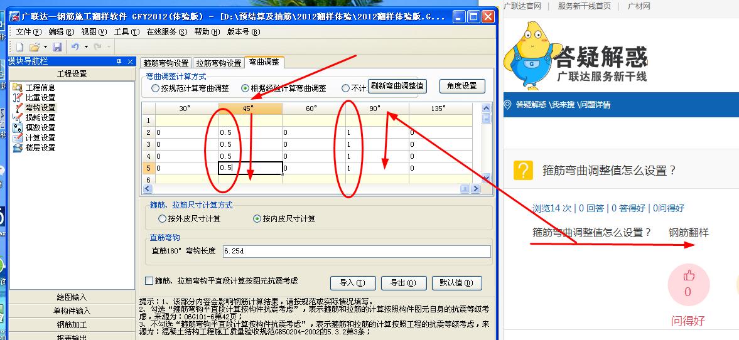Viewport: 739px width, 340px height.
Task: Open the 工具(T) menu
Action: (126, 32)
